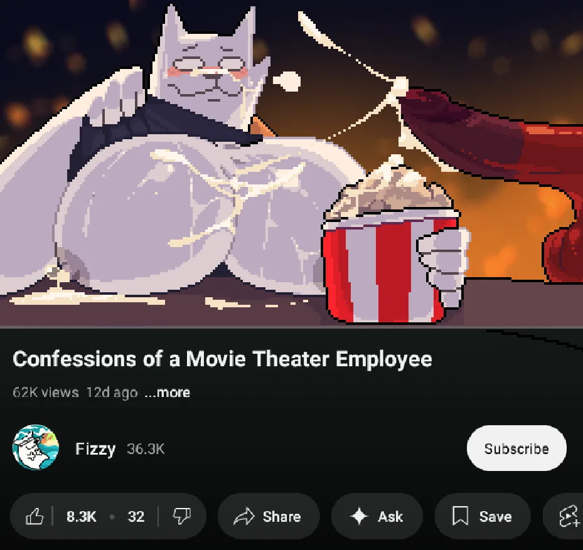
Task: Click the video player showing the cat
Action: click(x=291, y=163)
